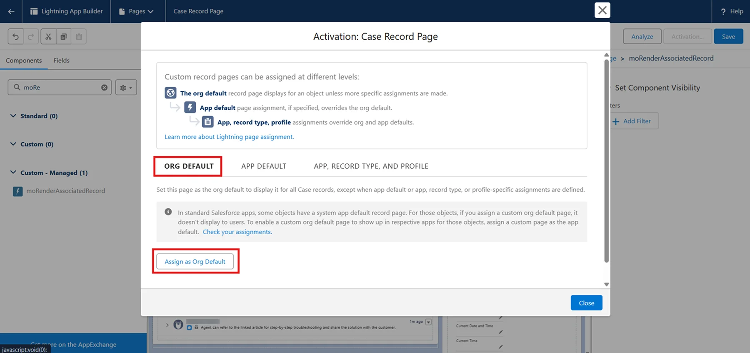The width and height of the screenshot is (750, 353).
Task: Select APP, RECORD TYPE, AND PROFILE tab
Action: [371, 166]
